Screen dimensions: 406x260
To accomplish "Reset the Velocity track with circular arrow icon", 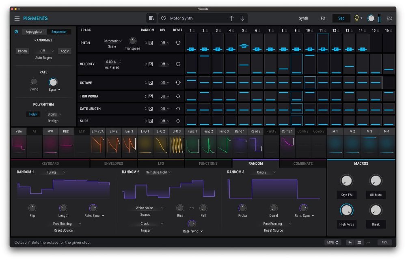I will click(178, 64).
